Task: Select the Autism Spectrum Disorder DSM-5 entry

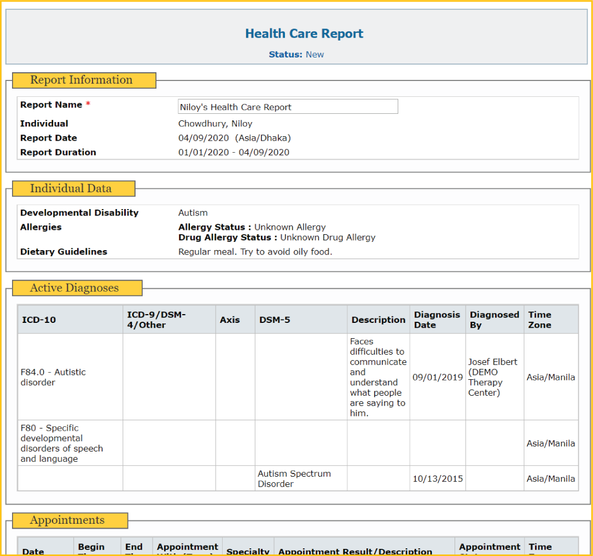Action: tap(294, 479)
